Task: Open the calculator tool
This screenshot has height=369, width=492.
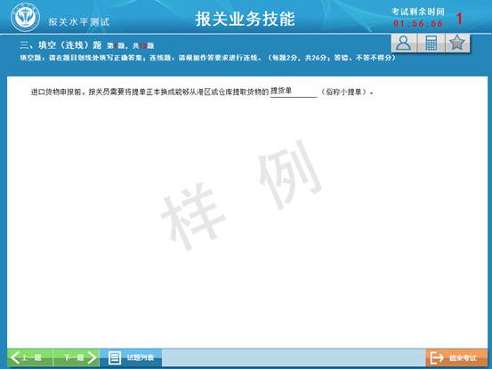Action: click(432, 43)
